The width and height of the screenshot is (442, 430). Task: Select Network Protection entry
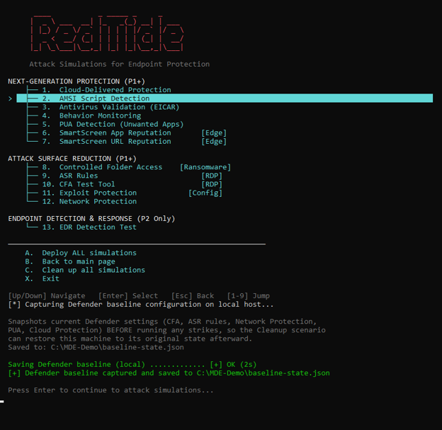[89, 201]
